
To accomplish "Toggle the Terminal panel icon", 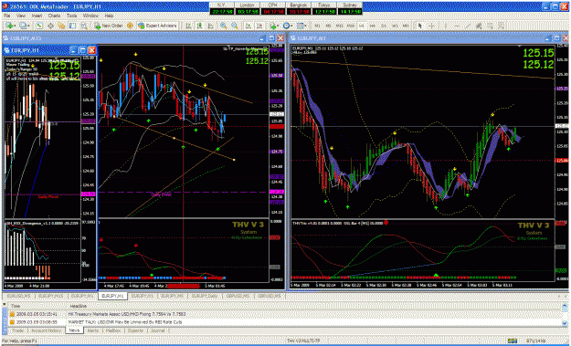I will coord(73,26).
